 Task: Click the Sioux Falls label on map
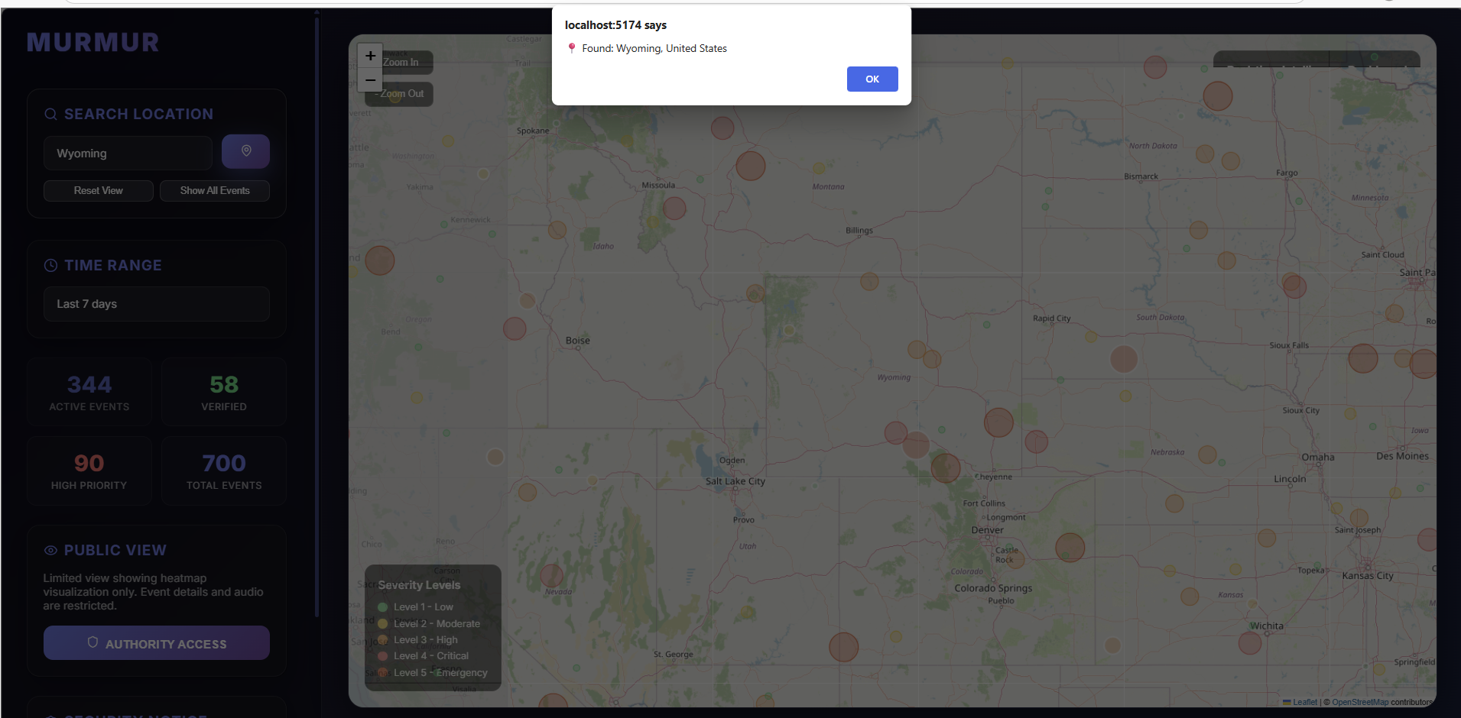(x=1289, y=345)
